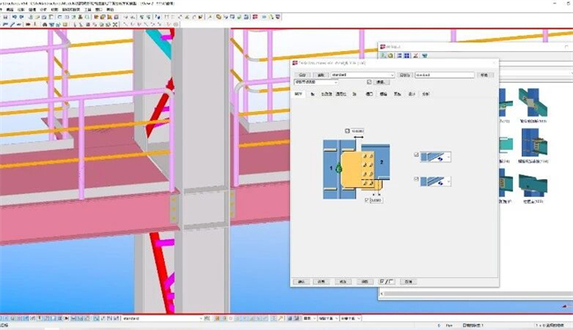Click the icon right of the bottom standard dropdown

pos(206,319)
